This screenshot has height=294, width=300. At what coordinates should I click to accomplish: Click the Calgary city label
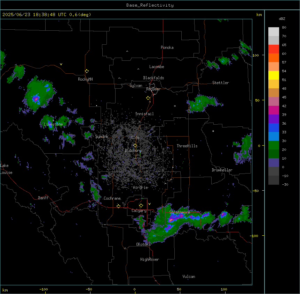click(x=139, y=211)
